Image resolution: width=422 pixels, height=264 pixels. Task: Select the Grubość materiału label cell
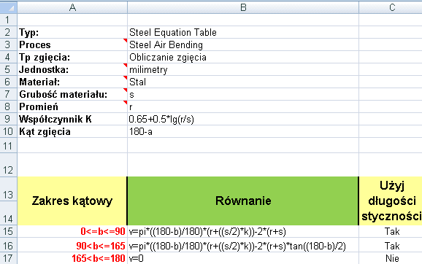(72, 94)
